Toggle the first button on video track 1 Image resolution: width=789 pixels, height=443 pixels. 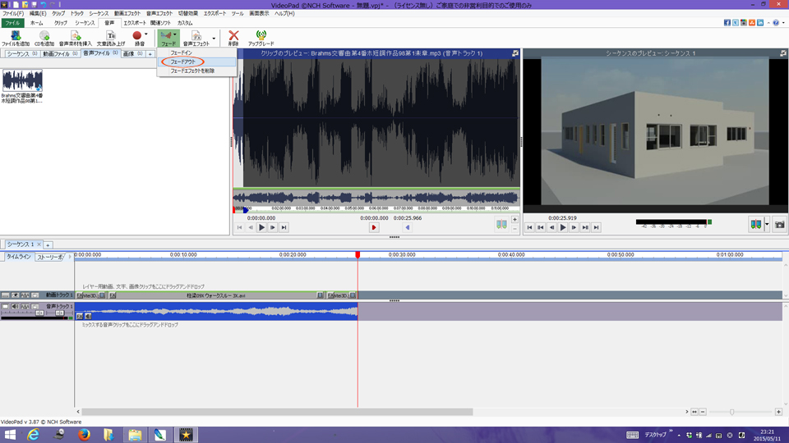(5, 295)
